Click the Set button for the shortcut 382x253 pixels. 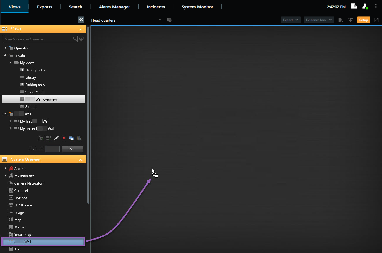72,149
